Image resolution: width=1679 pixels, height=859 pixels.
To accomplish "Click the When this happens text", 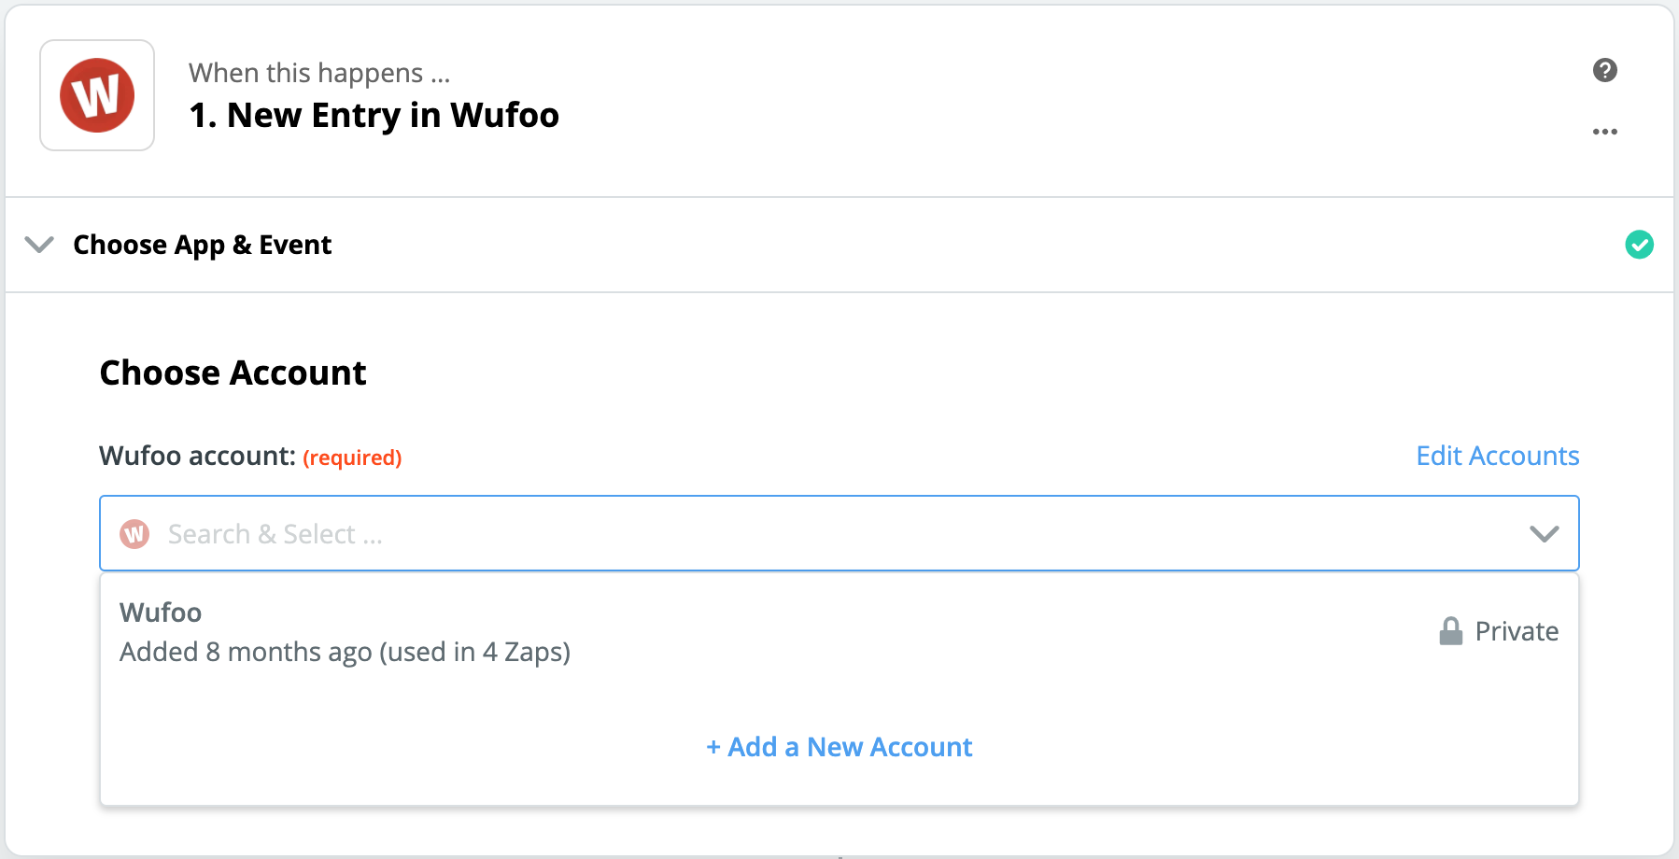I will pyautogui.click(x=319, y=72).
